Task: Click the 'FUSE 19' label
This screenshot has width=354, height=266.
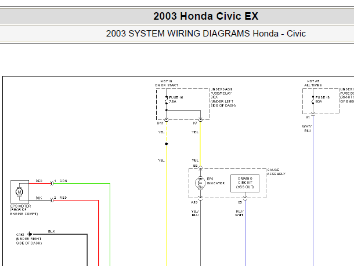Action: 323,97
